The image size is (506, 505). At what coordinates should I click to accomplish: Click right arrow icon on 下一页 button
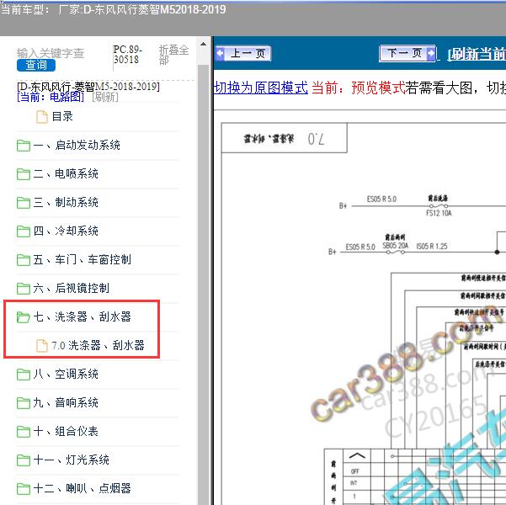[430, 53]
